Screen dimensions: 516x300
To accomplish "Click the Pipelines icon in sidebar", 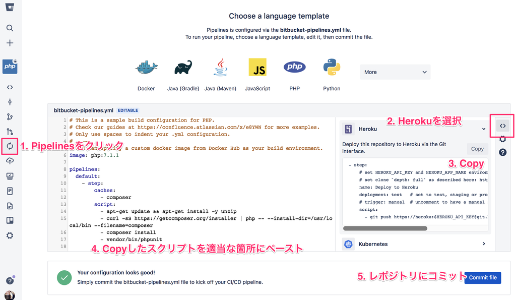I will [x=10, y=146].
